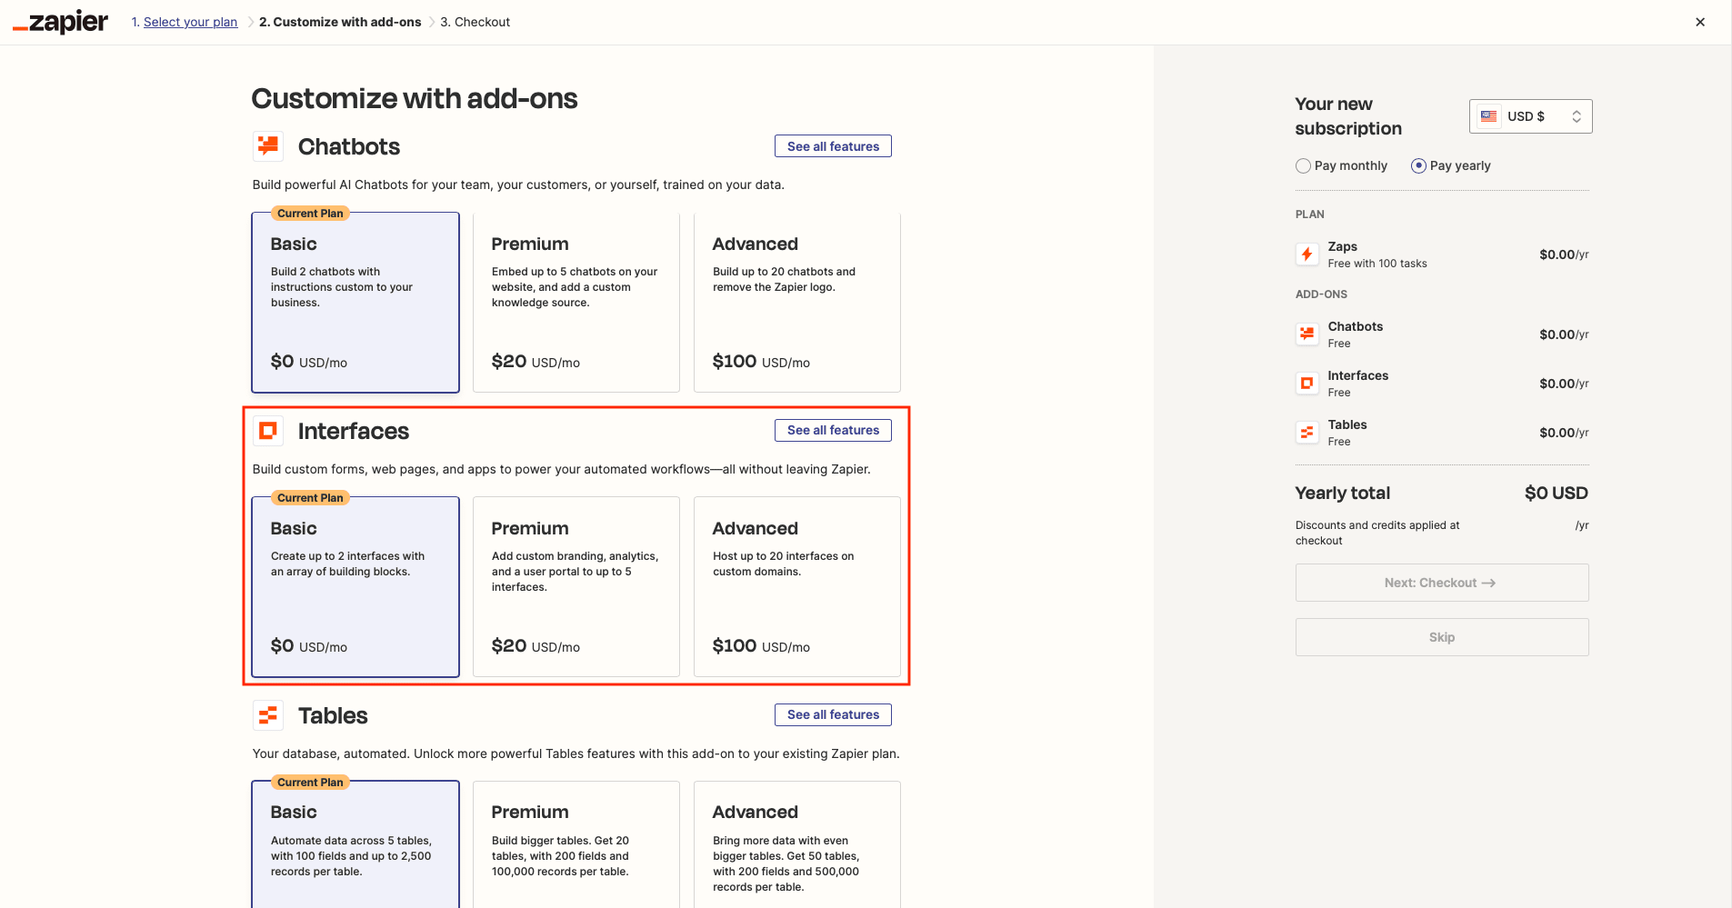The image size is (1732, 908).
Task: Select the Pay yearly option
Action: click(x=1419, y=165)
